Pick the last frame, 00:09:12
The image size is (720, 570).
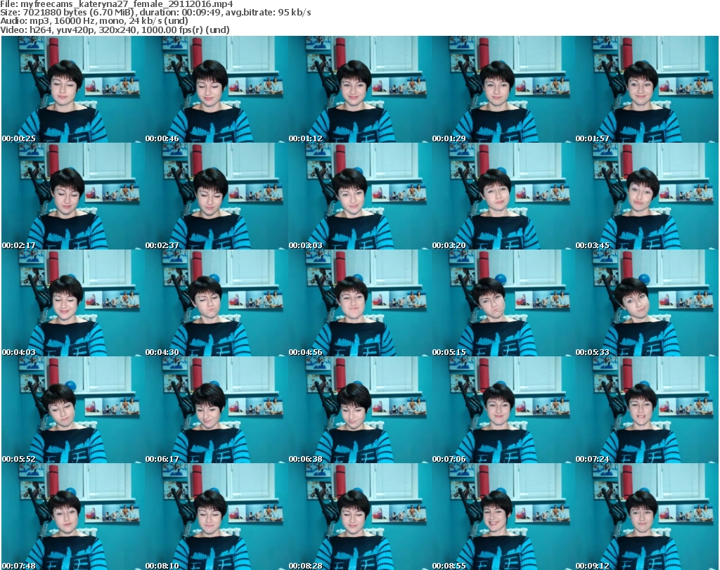[646, 517]
